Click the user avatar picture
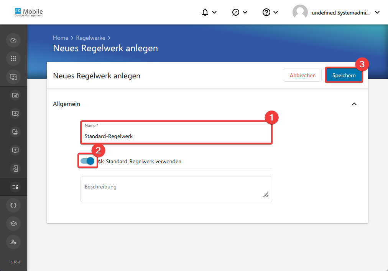The height and width of the screenshot is (271, 388). [300, 12]
